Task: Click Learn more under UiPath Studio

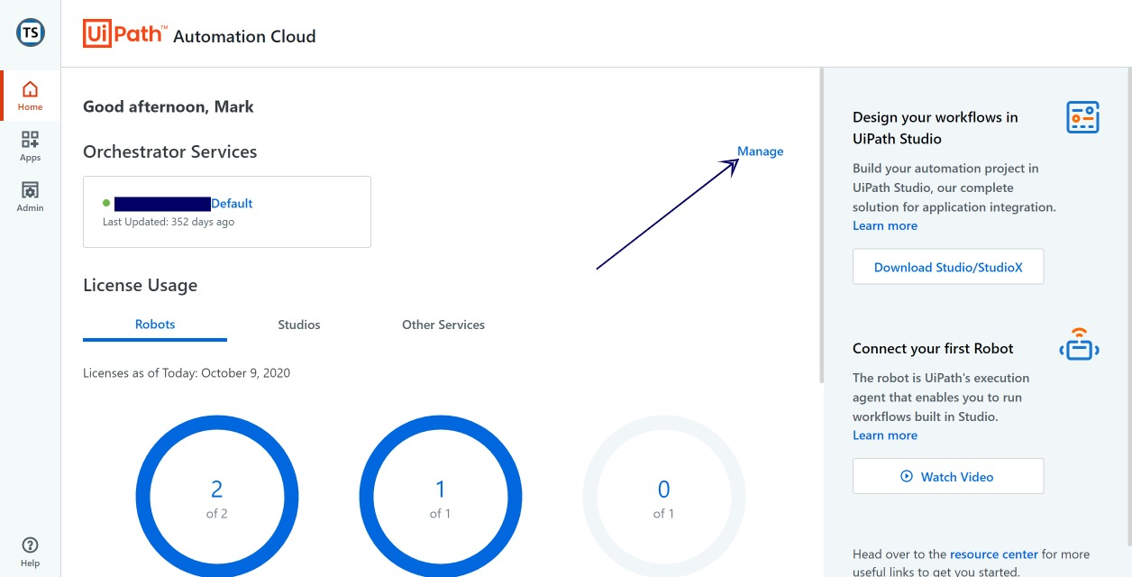Action: click(x=885, y=225)
